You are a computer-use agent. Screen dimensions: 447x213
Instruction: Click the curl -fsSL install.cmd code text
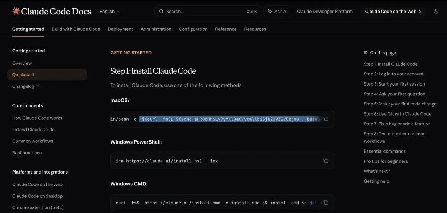pyautogui.click(x=218, y=203)
